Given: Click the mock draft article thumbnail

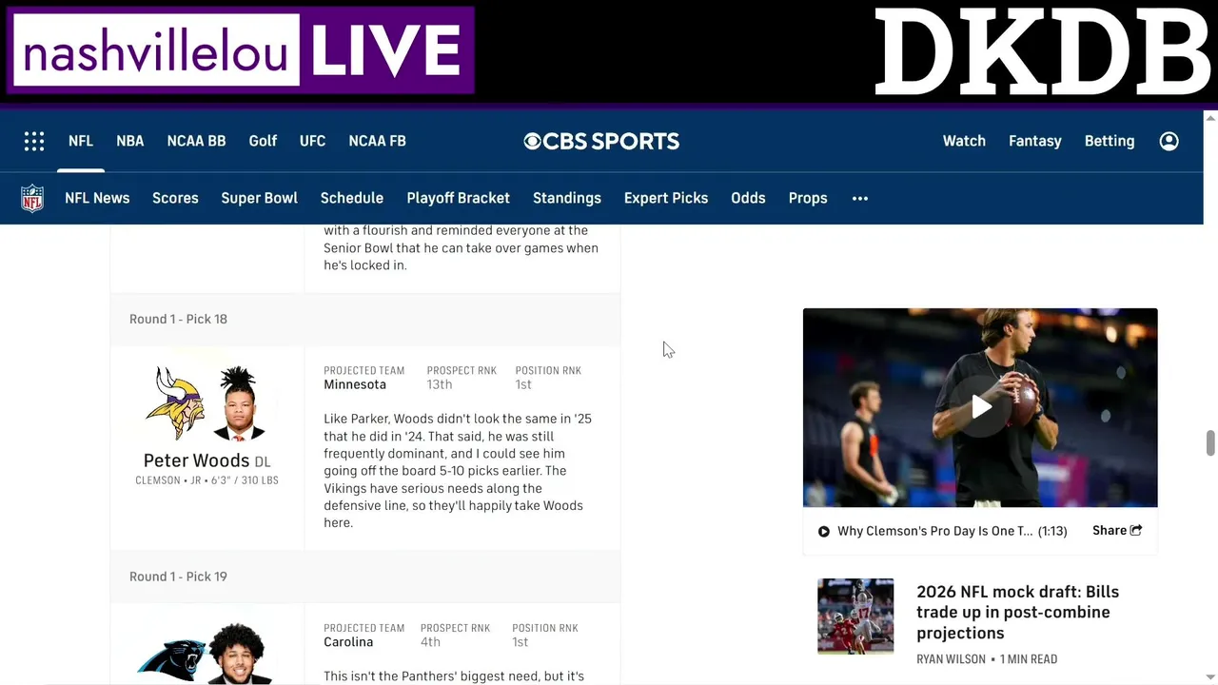Looking at the screenshot, I should [x=855, y=616].
